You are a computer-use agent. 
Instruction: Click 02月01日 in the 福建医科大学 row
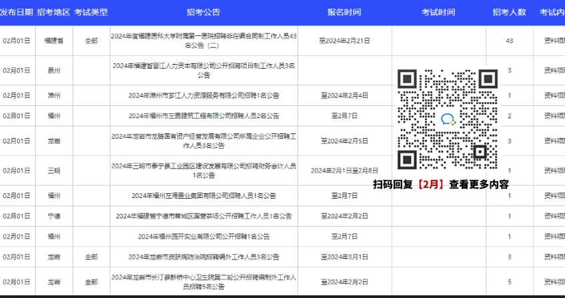pos(17,41)
